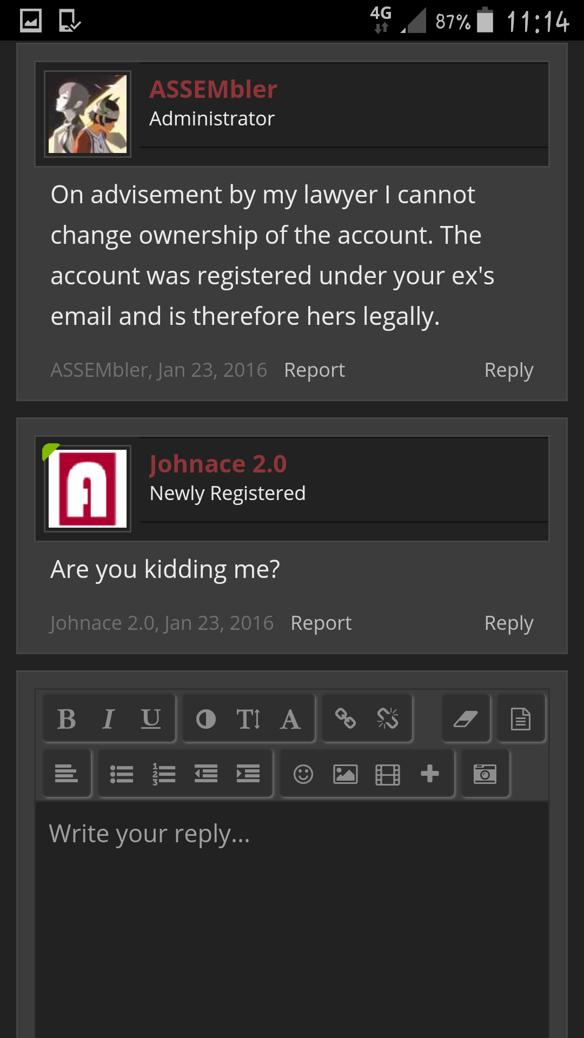584x1038 pixels.
Task: Toggle ordered numbered list
Action: click(x=164, y=774)
